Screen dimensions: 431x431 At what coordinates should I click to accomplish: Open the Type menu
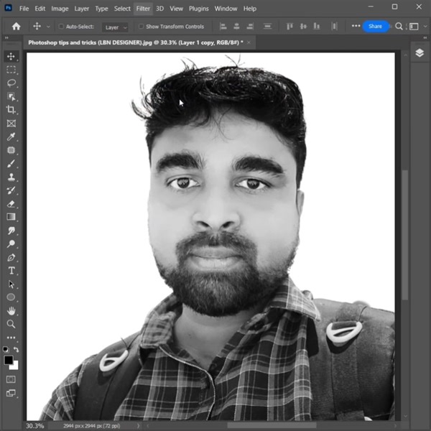(101, 9)
